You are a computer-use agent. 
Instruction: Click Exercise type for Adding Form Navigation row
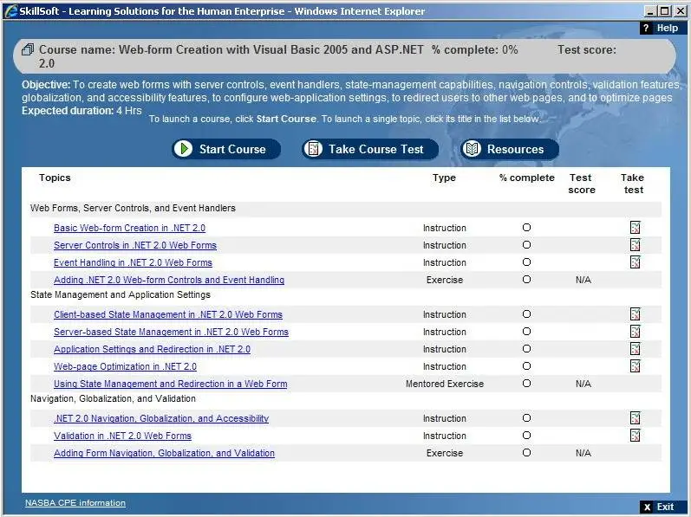445,453
